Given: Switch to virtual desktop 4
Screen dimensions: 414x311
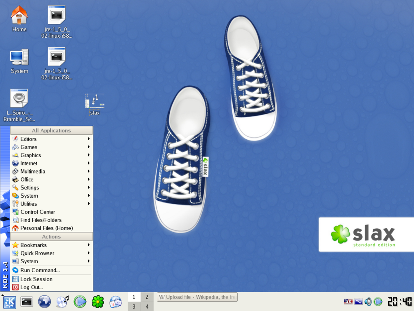Looking at the screenshot, I should [147, 307].
